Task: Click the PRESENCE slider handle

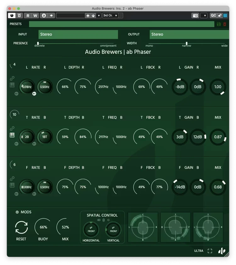Action: click(x=38, y=43)
